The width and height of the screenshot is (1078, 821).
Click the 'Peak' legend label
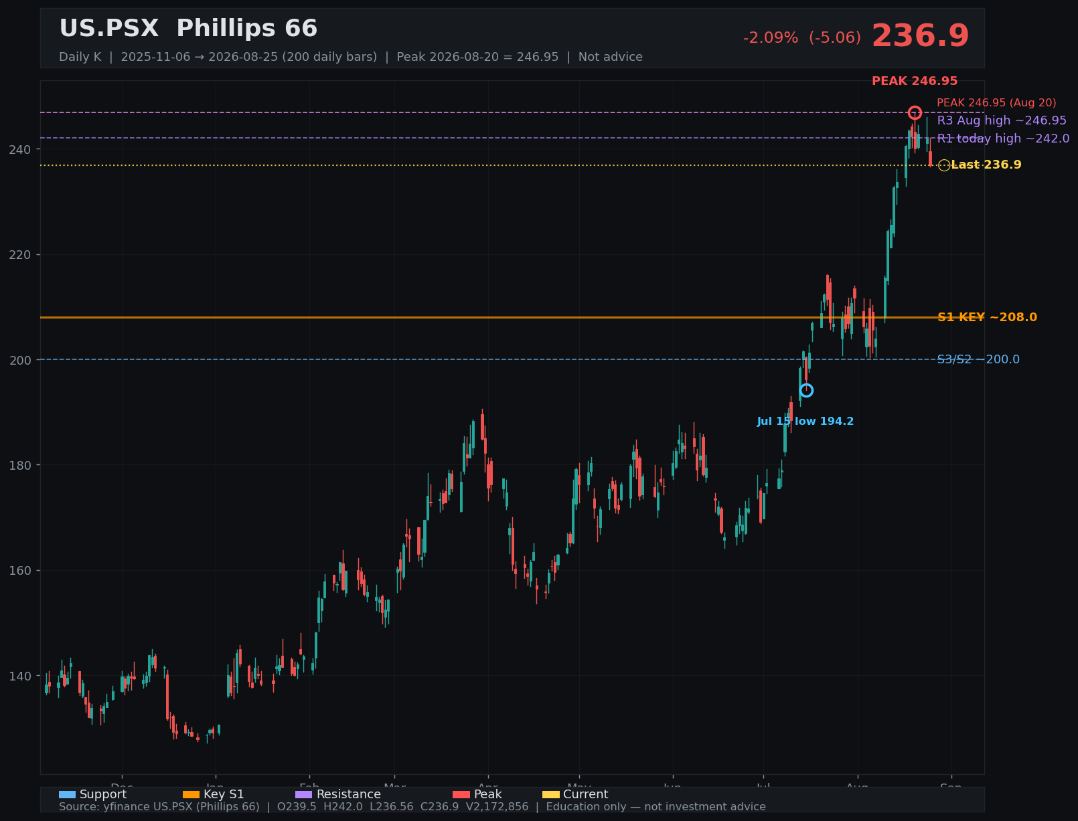pos(487,794)
